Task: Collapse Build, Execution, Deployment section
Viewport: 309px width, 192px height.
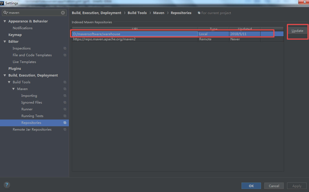Action: click(x=5, y=75)
